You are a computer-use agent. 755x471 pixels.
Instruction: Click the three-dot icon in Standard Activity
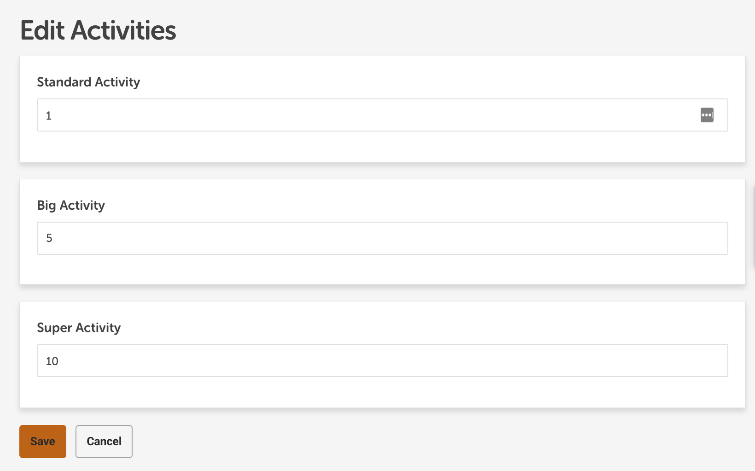pyautogui.click(x=707, y=115)
